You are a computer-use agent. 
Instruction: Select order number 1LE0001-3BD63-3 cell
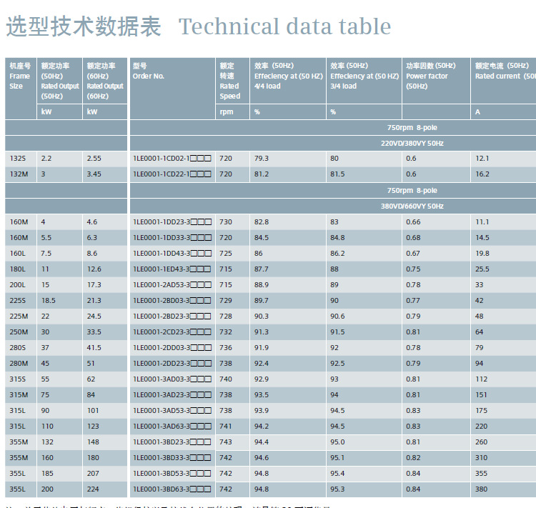coord(173,489)
